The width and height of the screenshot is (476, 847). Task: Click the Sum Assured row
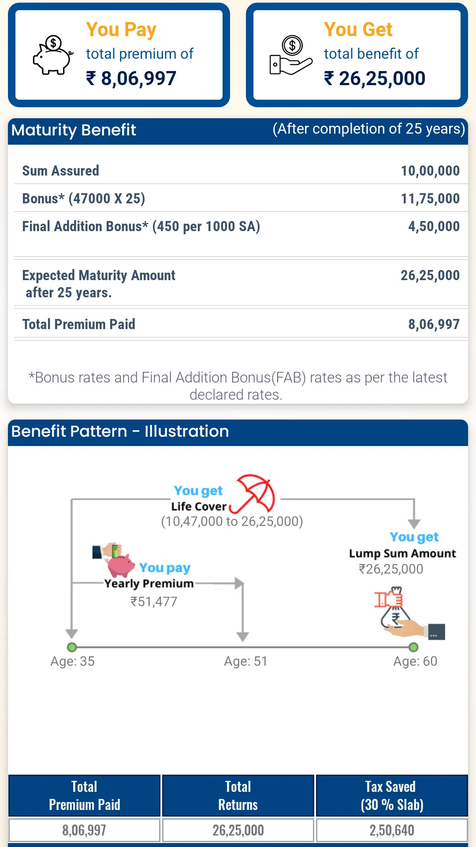(x=238, y=171)
